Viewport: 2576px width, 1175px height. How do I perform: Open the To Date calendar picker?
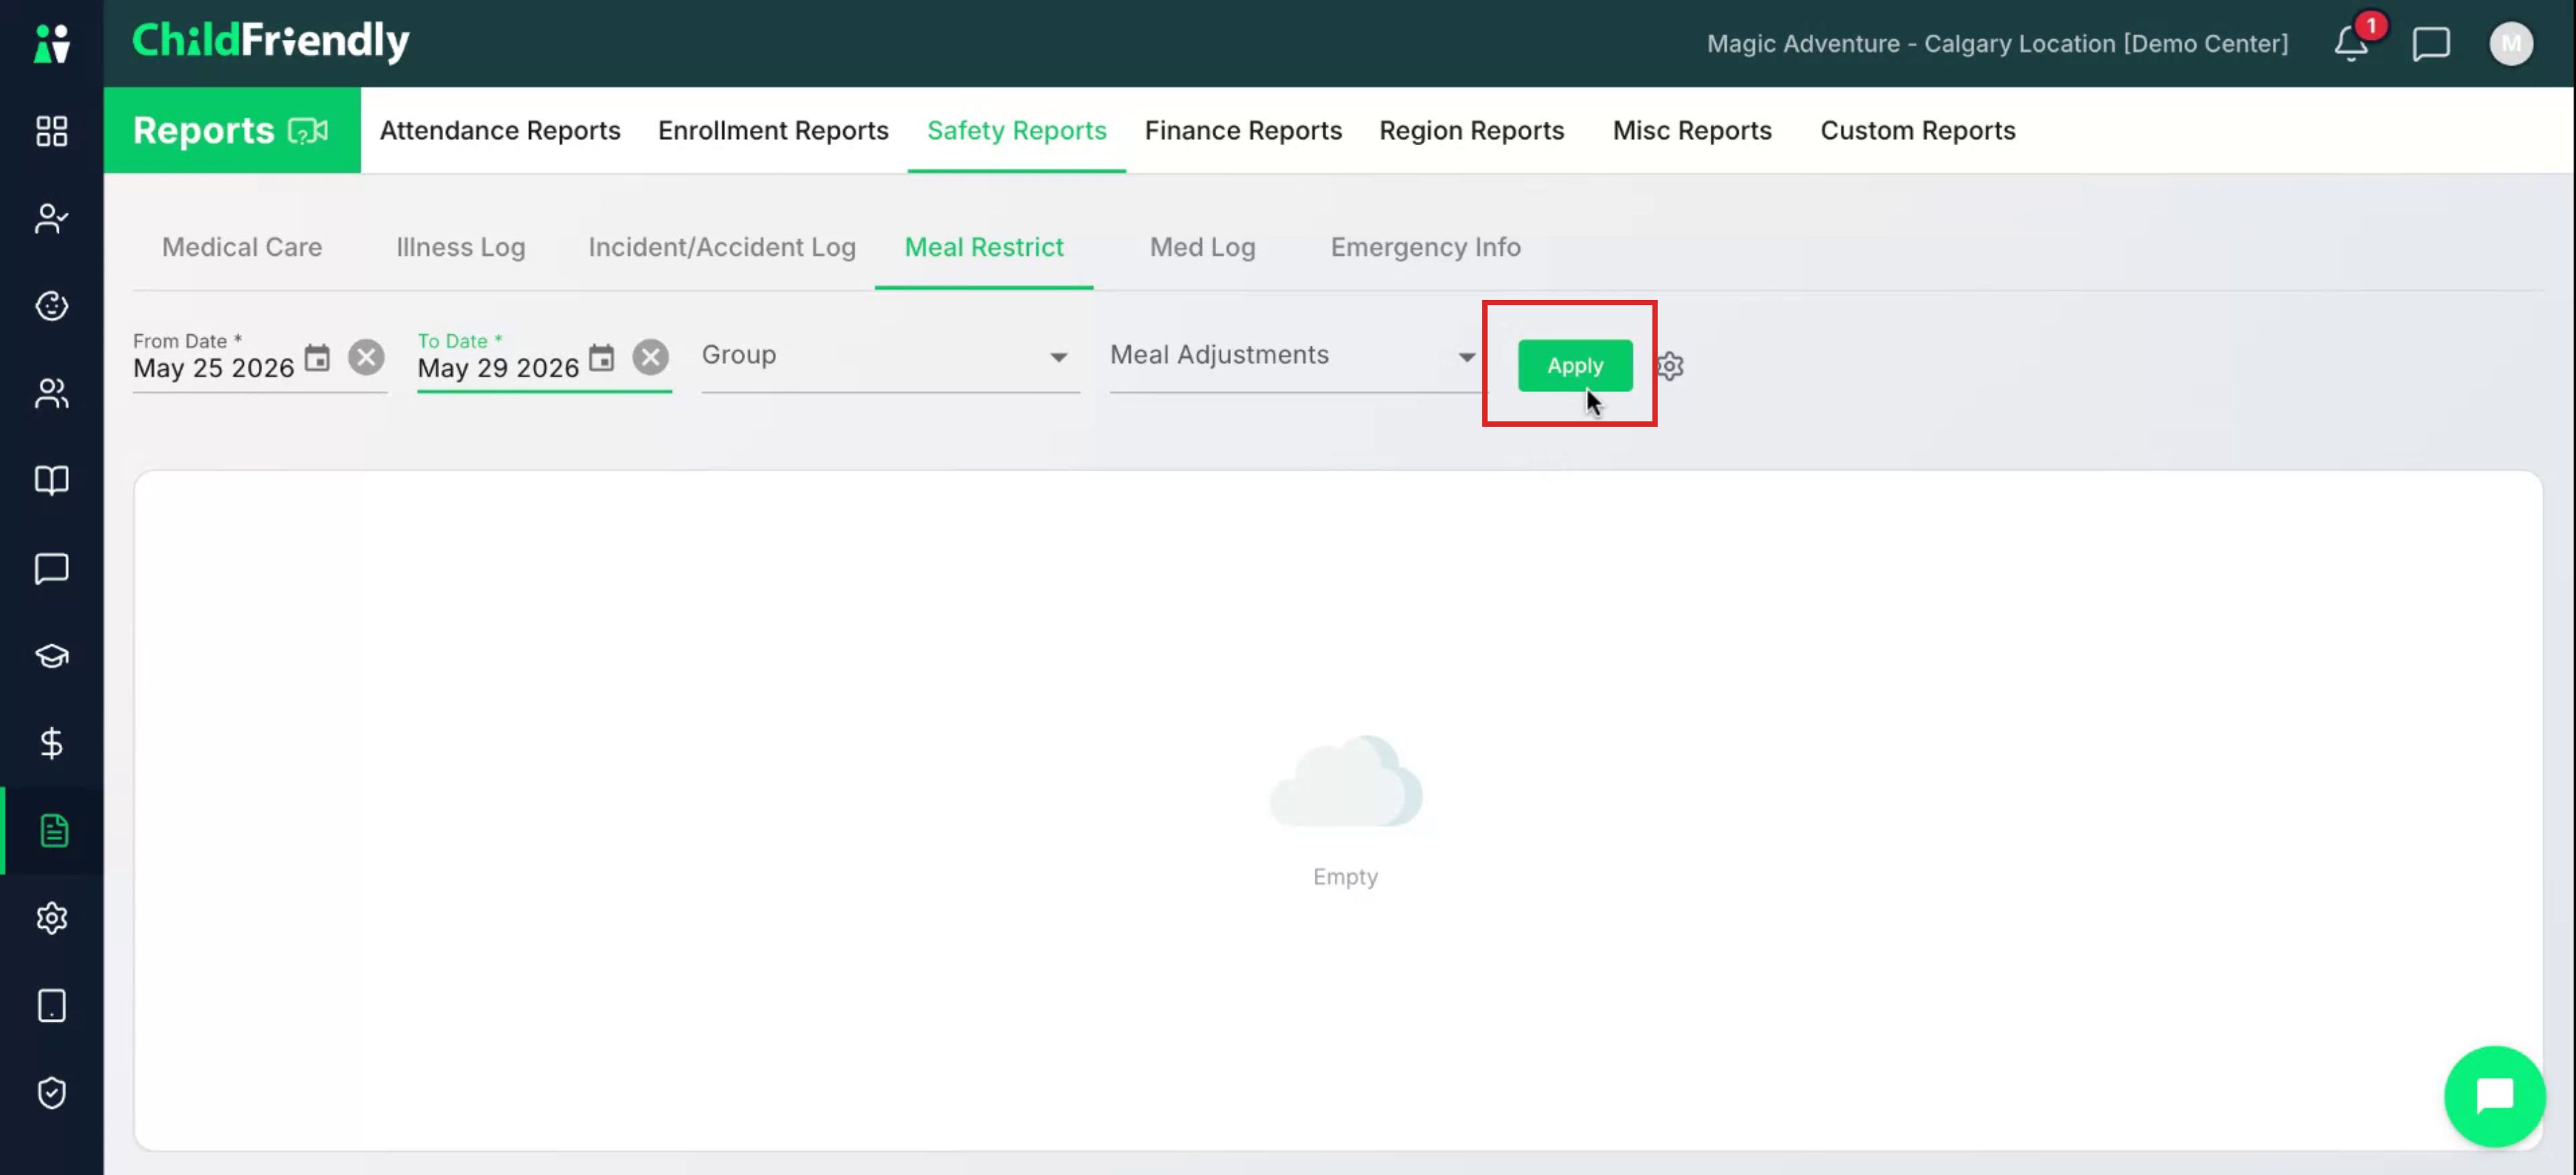click(x=601, y=359)
